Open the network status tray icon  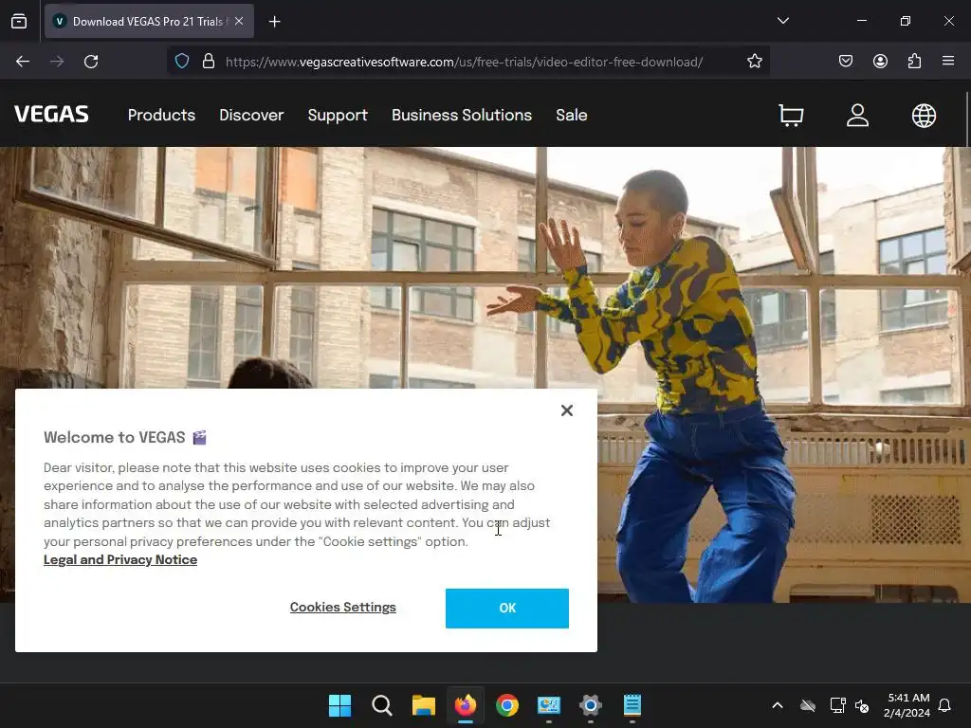coord(837,705)
